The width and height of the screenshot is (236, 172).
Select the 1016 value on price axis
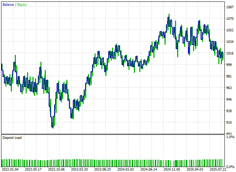coord(230,53)
